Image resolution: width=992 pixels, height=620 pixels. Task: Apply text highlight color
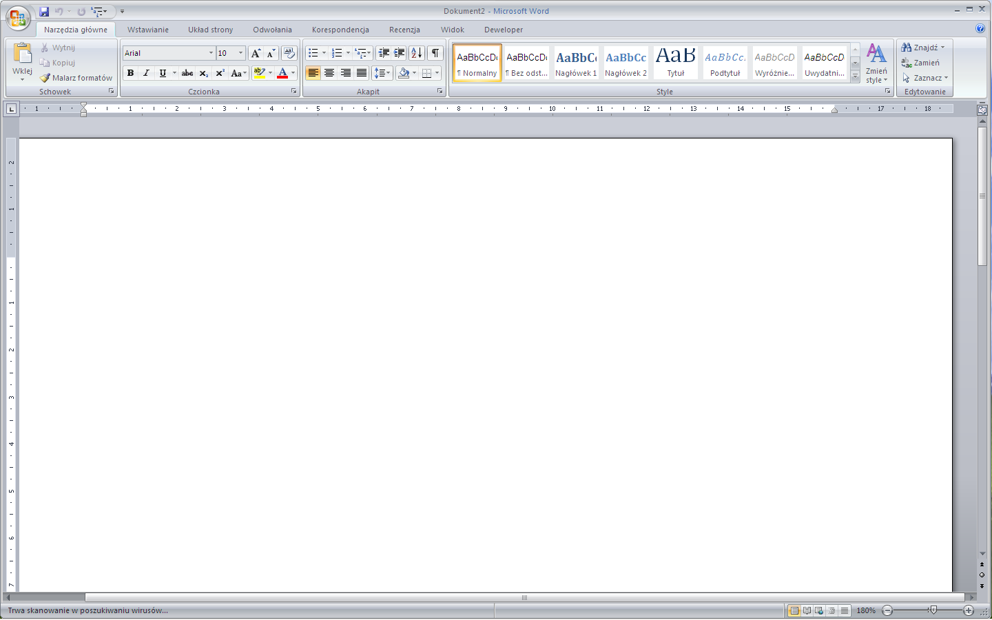259,73
